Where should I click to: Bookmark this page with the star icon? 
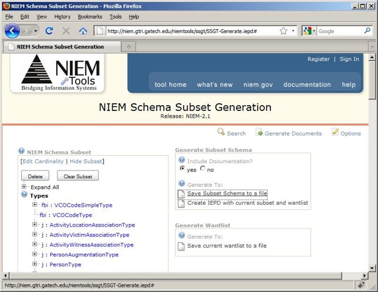tap(283, 31)
